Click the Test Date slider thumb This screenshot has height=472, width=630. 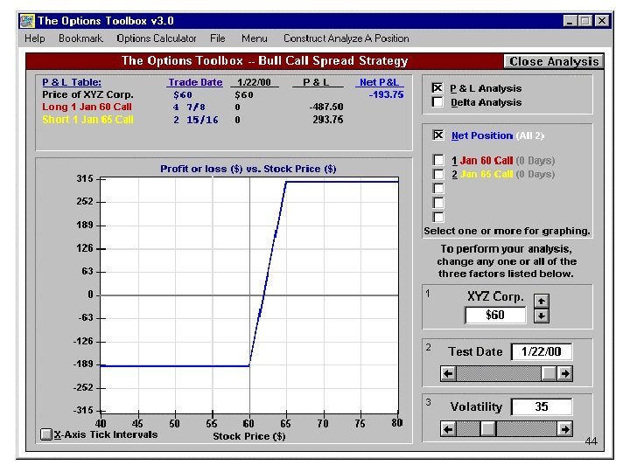coord(549,374)
